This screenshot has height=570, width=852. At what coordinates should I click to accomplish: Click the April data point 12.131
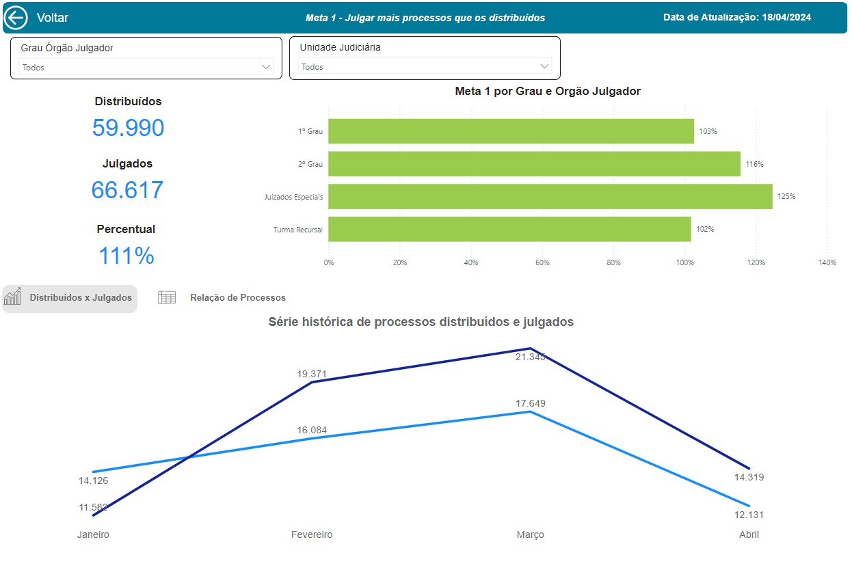click(749, 506)
